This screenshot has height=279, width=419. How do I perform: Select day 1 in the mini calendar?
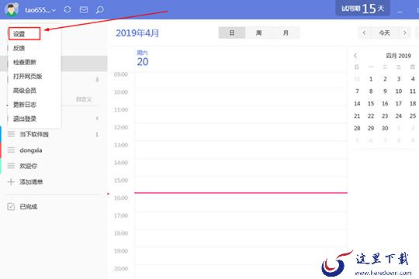pyautogui.click(x=371, y=79)
